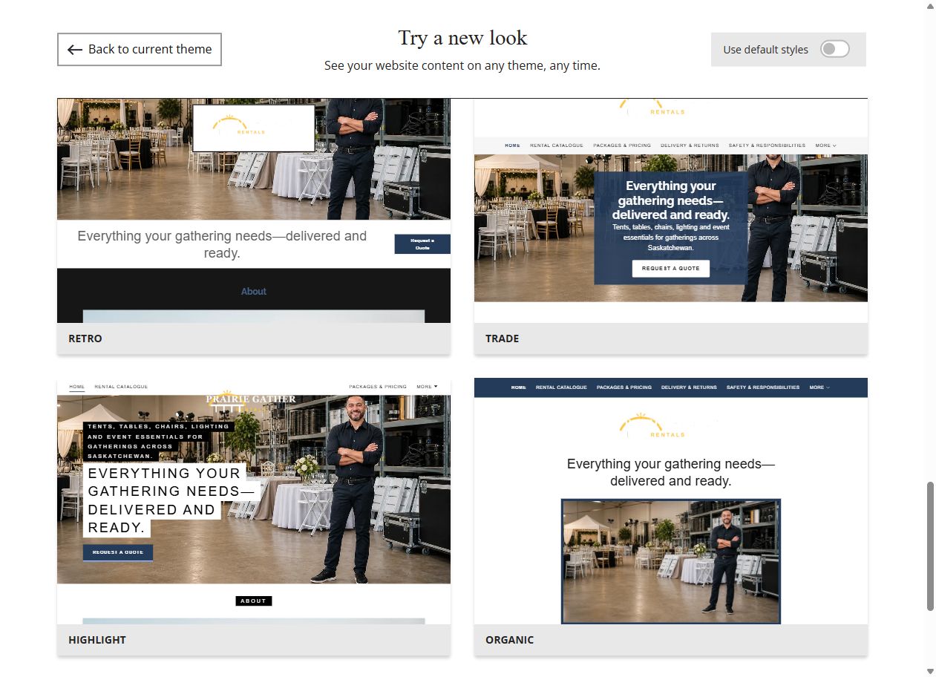
Task: Click the vertical scrollbar thumb
Action: click(930, 546)
